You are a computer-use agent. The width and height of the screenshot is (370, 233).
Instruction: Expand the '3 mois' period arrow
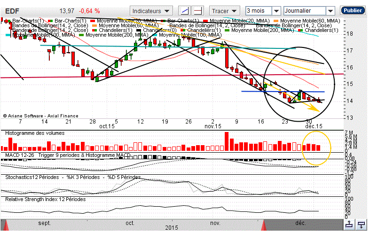pos(276,11)
